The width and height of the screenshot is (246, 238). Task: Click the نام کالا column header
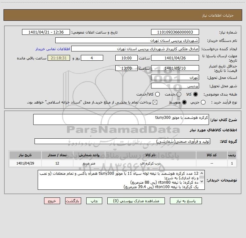(x=150, y=155)
